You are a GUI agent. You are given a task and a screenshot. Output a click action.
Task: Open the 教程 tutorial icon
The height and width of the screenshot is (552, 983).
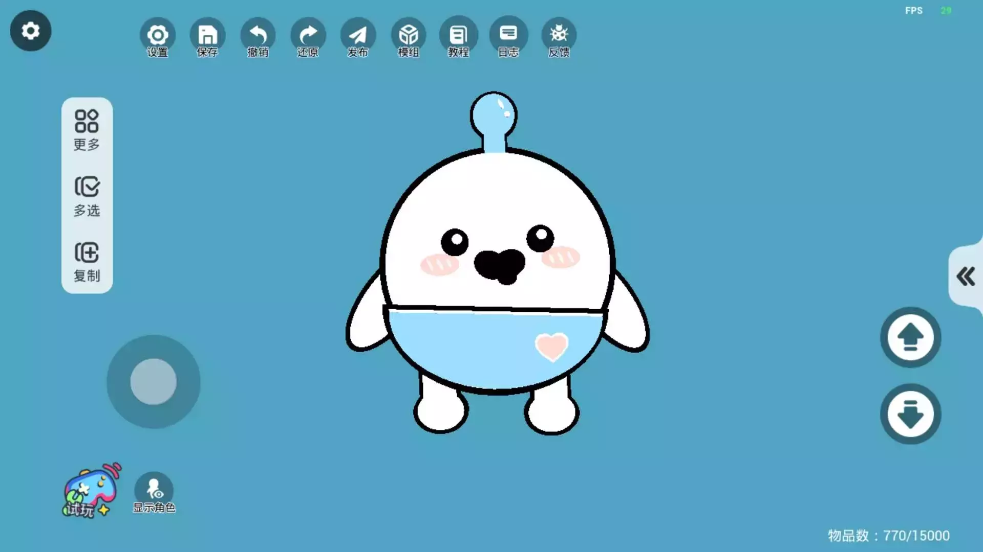[458, 37]
